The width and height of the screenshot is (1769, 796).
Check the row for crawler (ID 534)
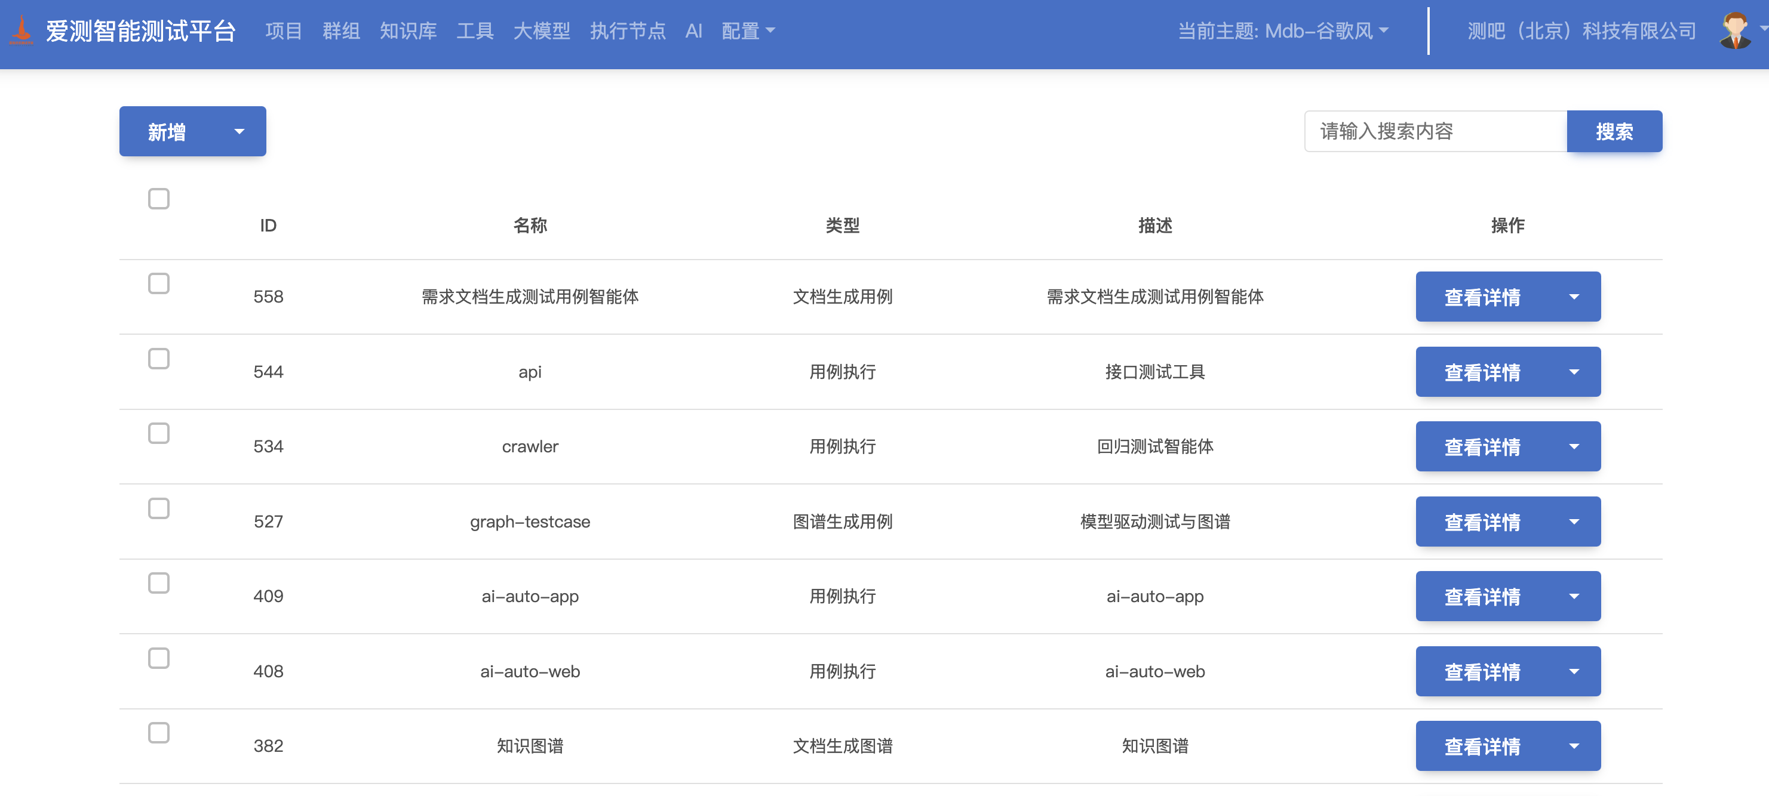click(x=158, y=433)
